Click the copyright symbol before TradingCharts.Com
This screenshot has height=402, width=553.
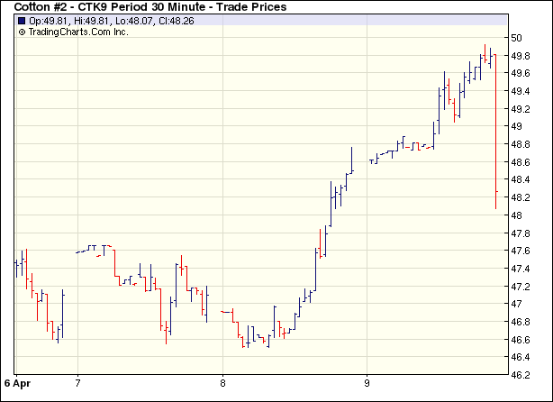click(x=22, y=32)
